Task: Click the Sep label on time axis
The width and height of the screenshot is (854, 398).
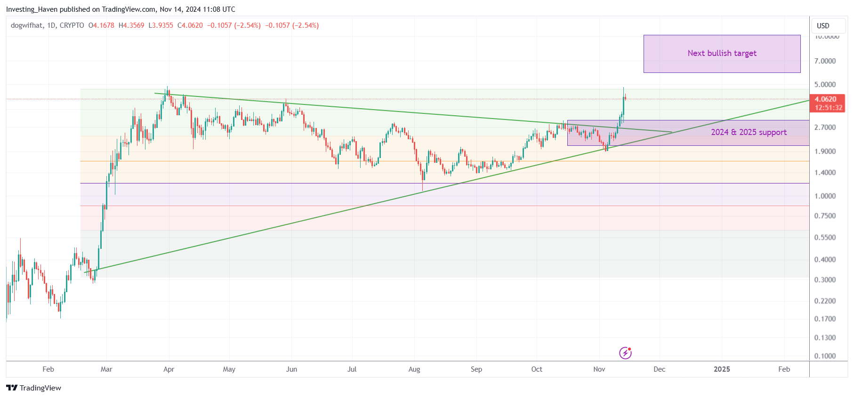Action: click(x=476, y=369)
